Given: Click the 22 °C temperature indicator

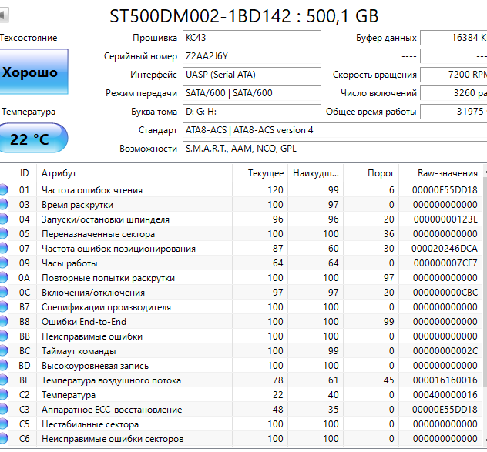Looking at the screenshot, I should click(x=31, y=139).
